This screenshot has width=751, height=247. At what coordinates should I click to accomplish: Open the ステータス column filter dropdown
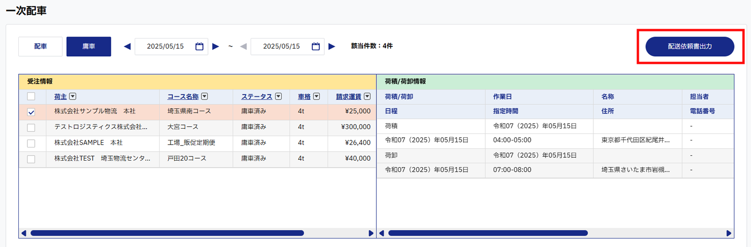click(x=278, y=97)
